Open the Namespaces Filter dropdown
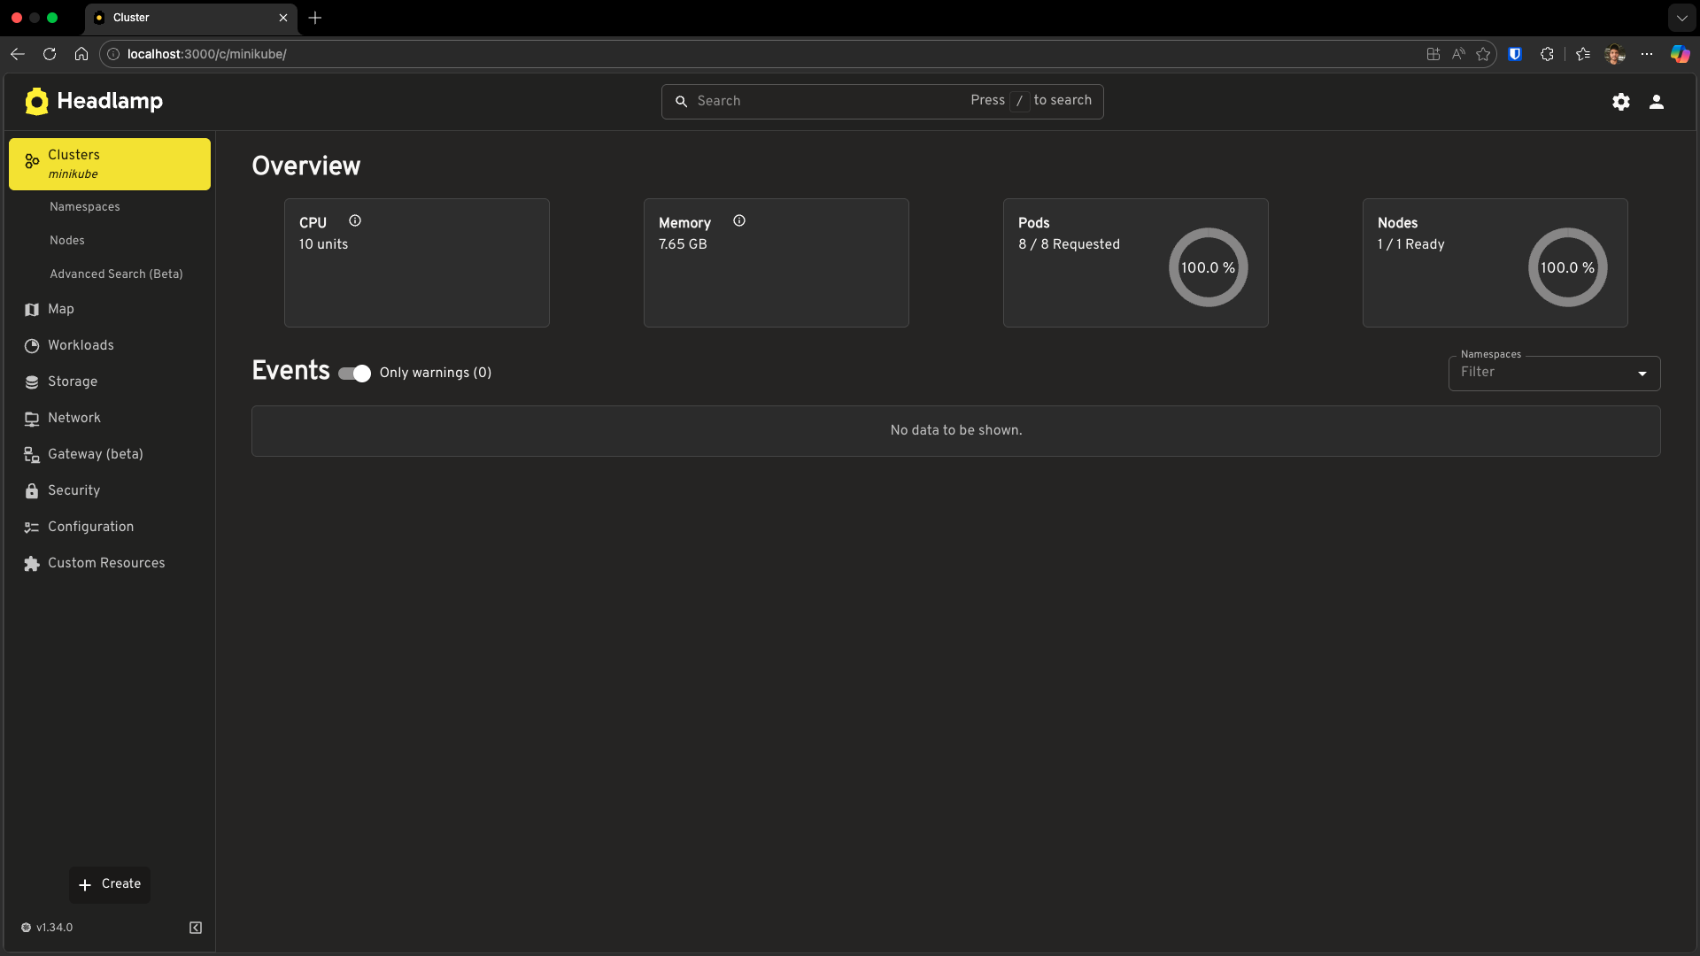 click(1642, 374)
